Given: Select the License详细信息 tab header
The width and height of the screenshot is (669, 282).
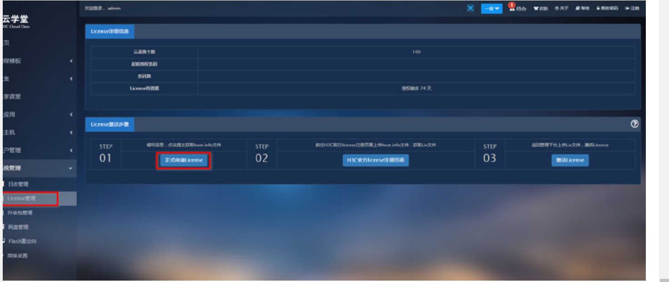Looking at the screenshot, I should 109,31.
